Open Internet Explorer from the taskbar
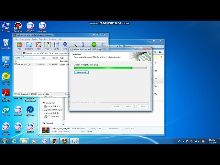The height and width of the screenshot is (165, 220). (14, 141)
